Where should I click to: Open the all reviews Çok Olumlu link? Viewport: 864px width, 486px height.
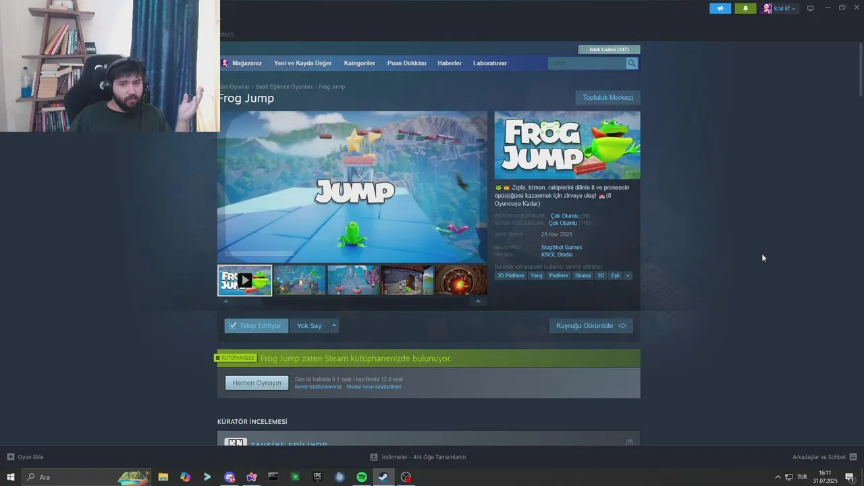563,223
